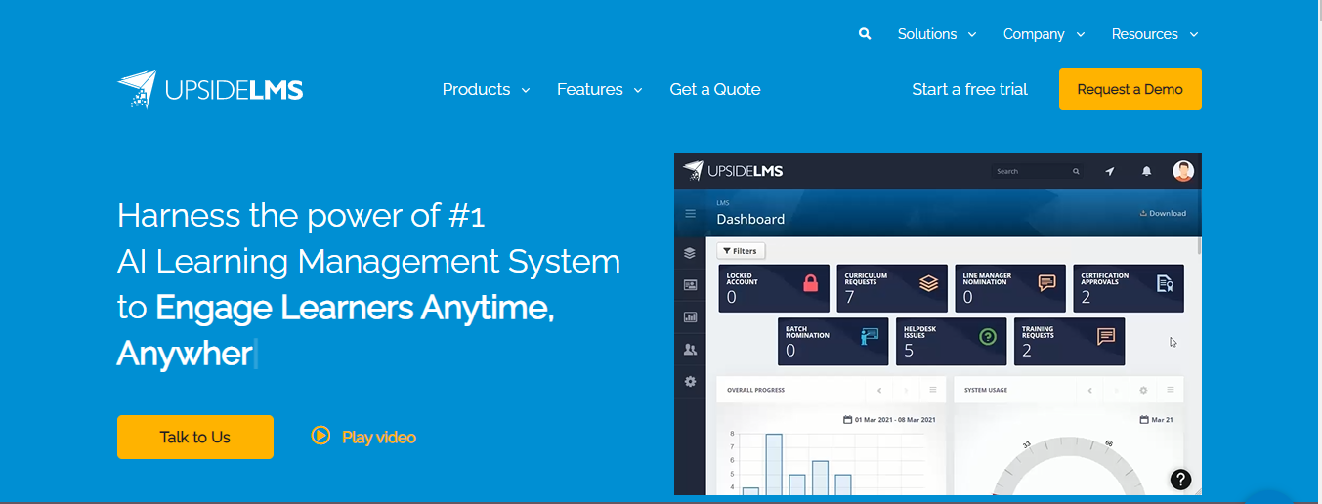Click the UpsideLMS logo in the site header
The image size is (1322, 504).
[210, 90]
